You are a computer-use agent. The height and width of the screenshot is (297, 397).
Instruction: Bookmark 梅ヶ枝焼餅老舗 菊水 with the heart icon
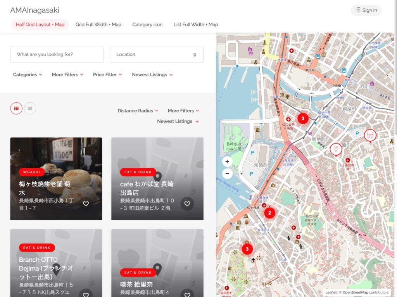86,204
